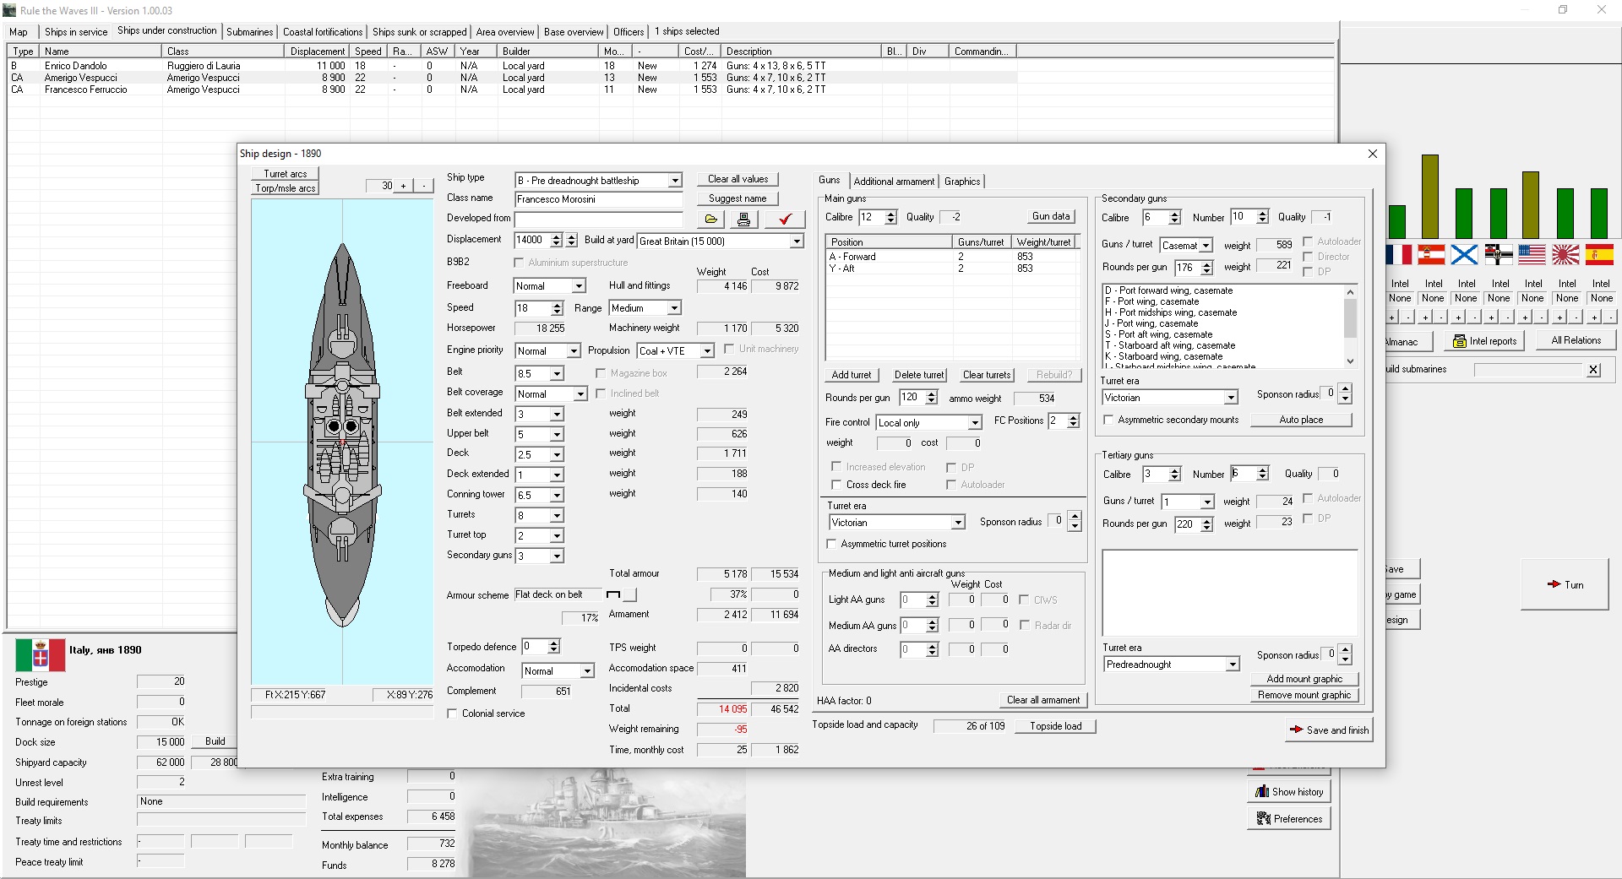Click the red checkmark validate design button
The height and width of the screenshot is (879, 1622).
click(x=785, y=220)
